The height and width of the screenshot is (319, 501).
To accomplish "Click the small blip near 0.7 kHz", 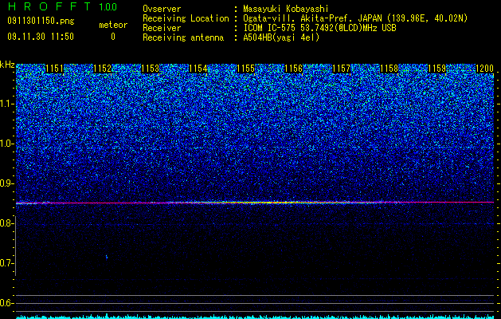I will (107, 257).
